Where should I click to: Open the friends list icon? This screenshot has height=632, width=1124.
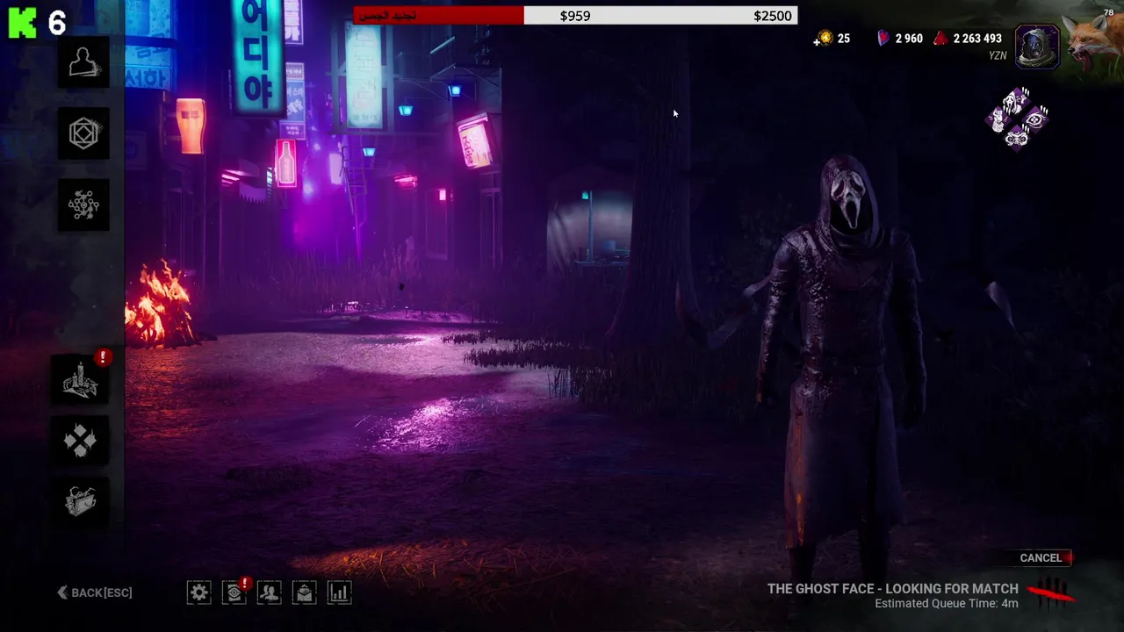tap(270, 592)
